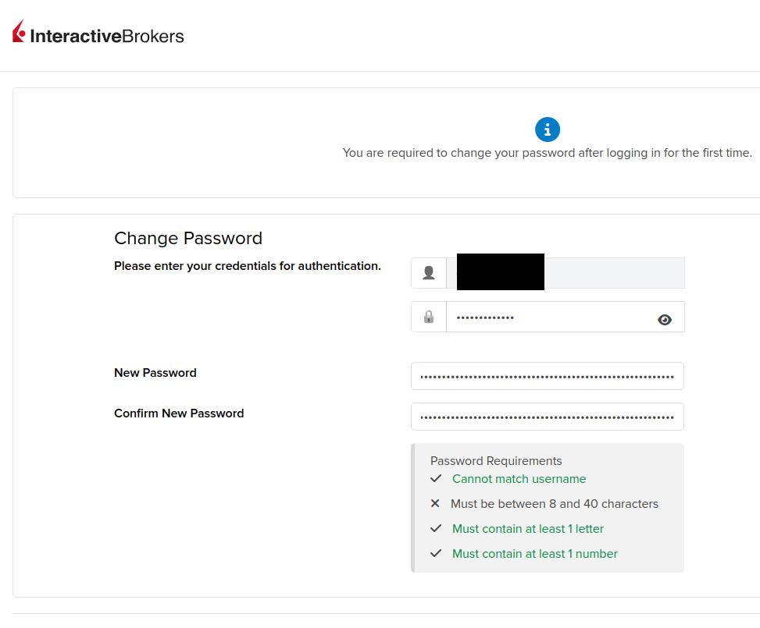Click the required password change notice text
The image size is (760, 628).
[547, 153]
